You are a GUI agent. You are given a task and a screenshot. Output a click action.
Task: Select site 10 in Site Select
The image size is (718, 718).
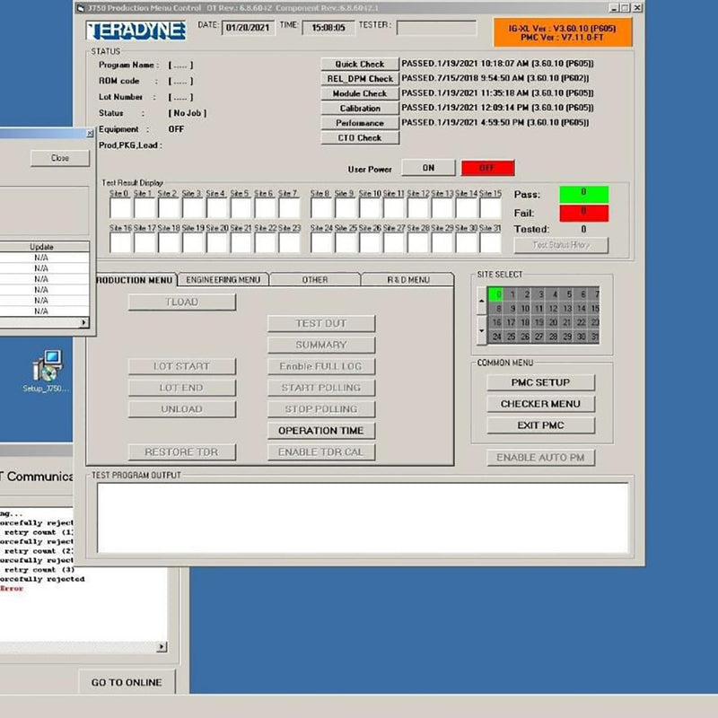(x=524, y=308)
